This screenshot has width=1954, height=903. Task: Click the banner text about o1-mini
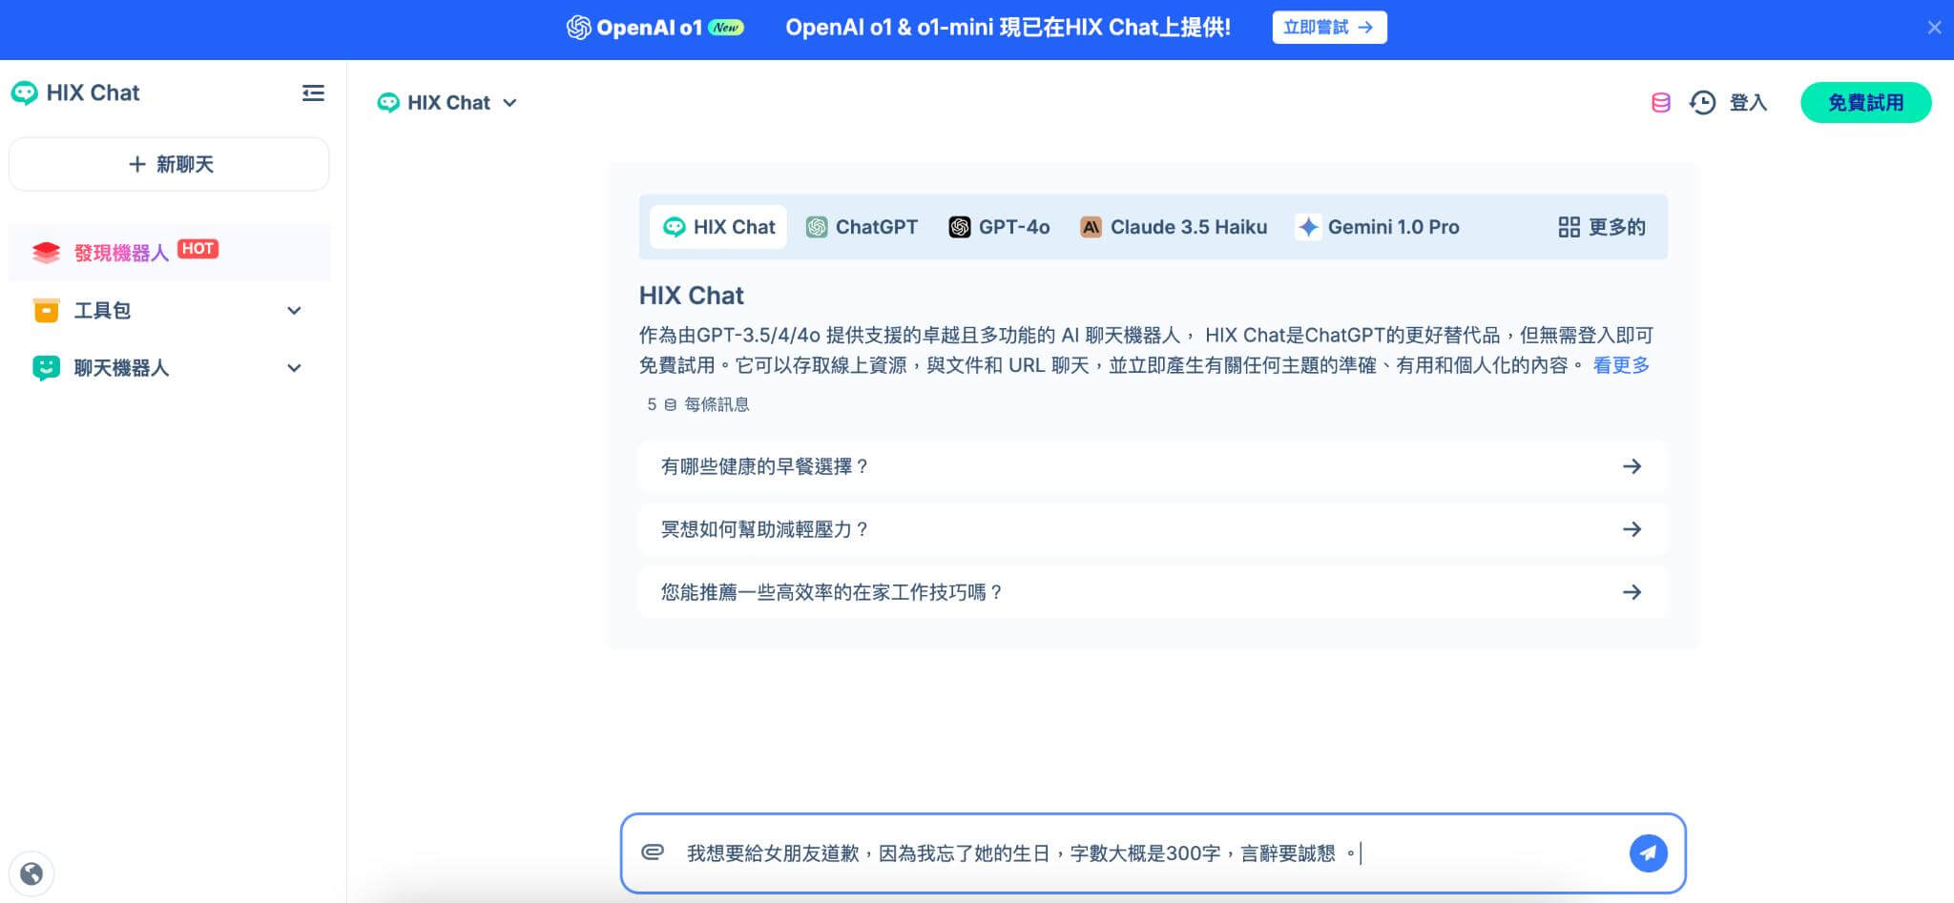click(1008, 28)
